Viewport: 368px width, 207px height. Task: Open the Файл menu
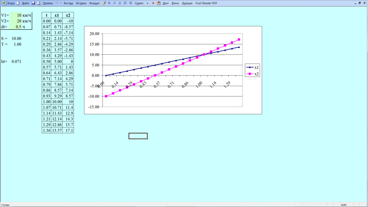coord(25,3)
